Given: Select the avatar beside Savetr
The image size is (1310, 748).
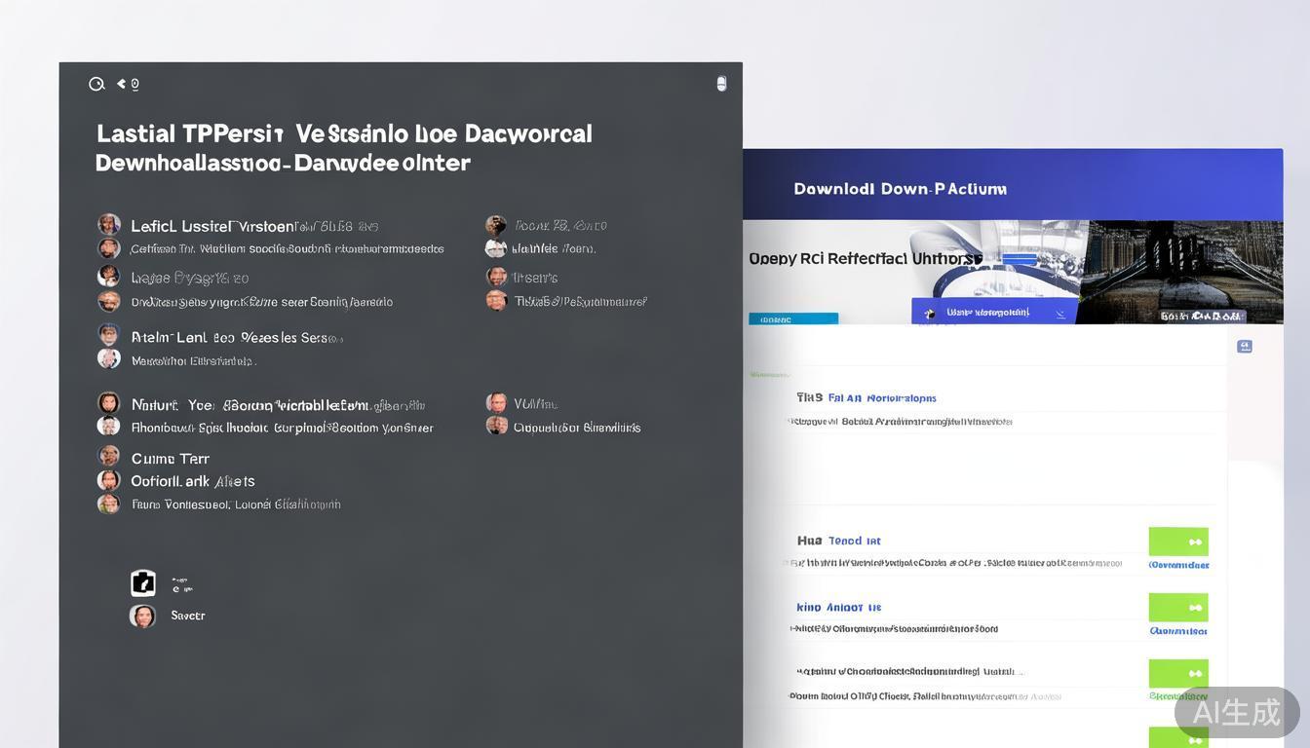Looking at the screenshot, I should coord(143,616).
